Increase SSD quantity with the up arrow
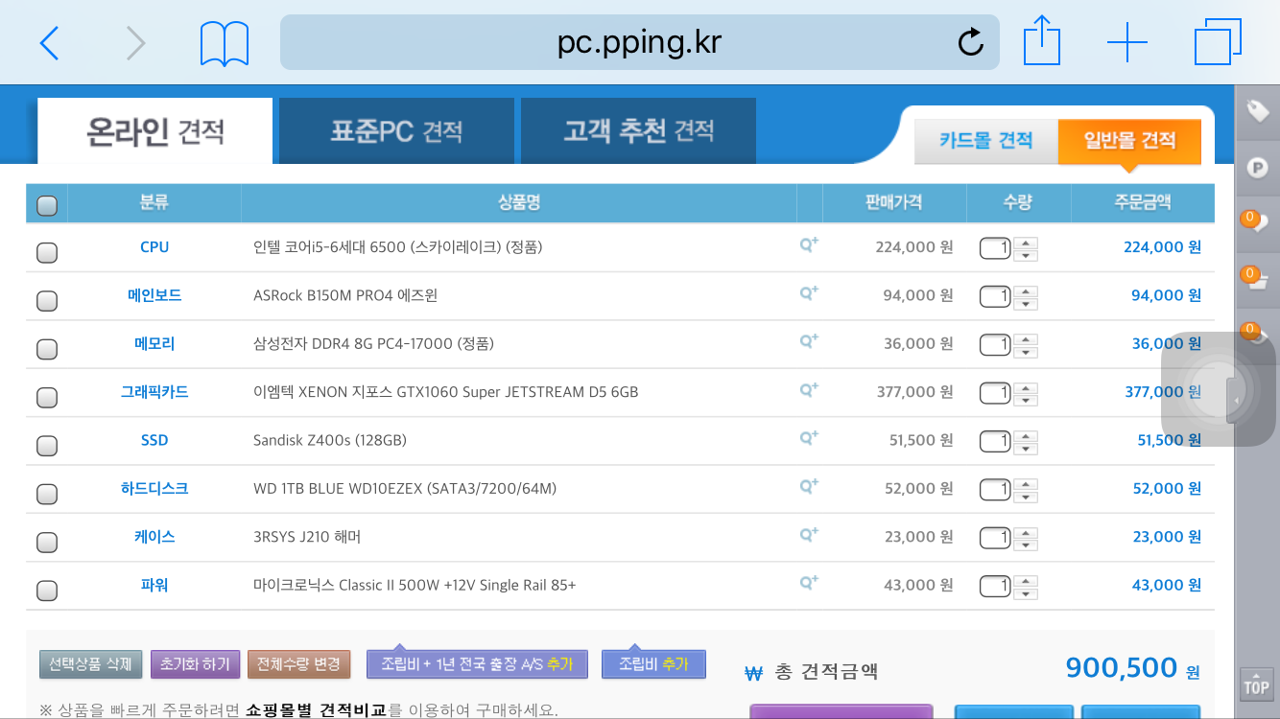 [1026, 435]
